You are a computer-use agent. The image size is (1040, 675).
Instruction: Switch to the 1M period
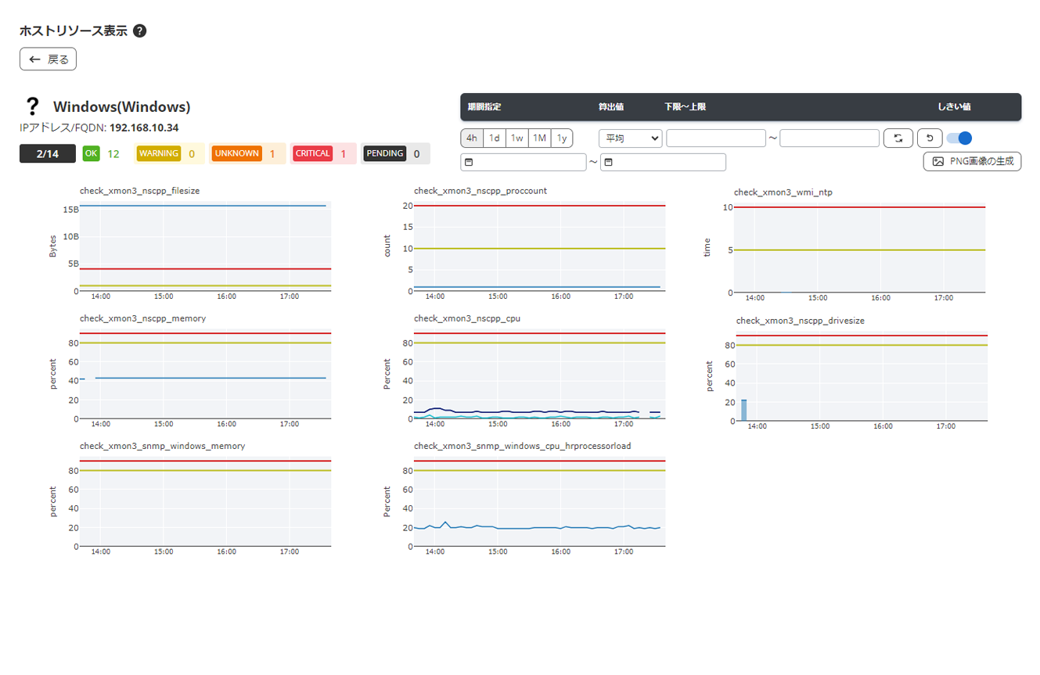coord(540,138)
